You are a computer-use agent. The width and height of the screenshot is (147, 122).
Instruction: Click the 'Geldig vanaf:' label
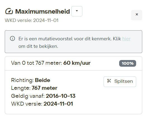28,96
